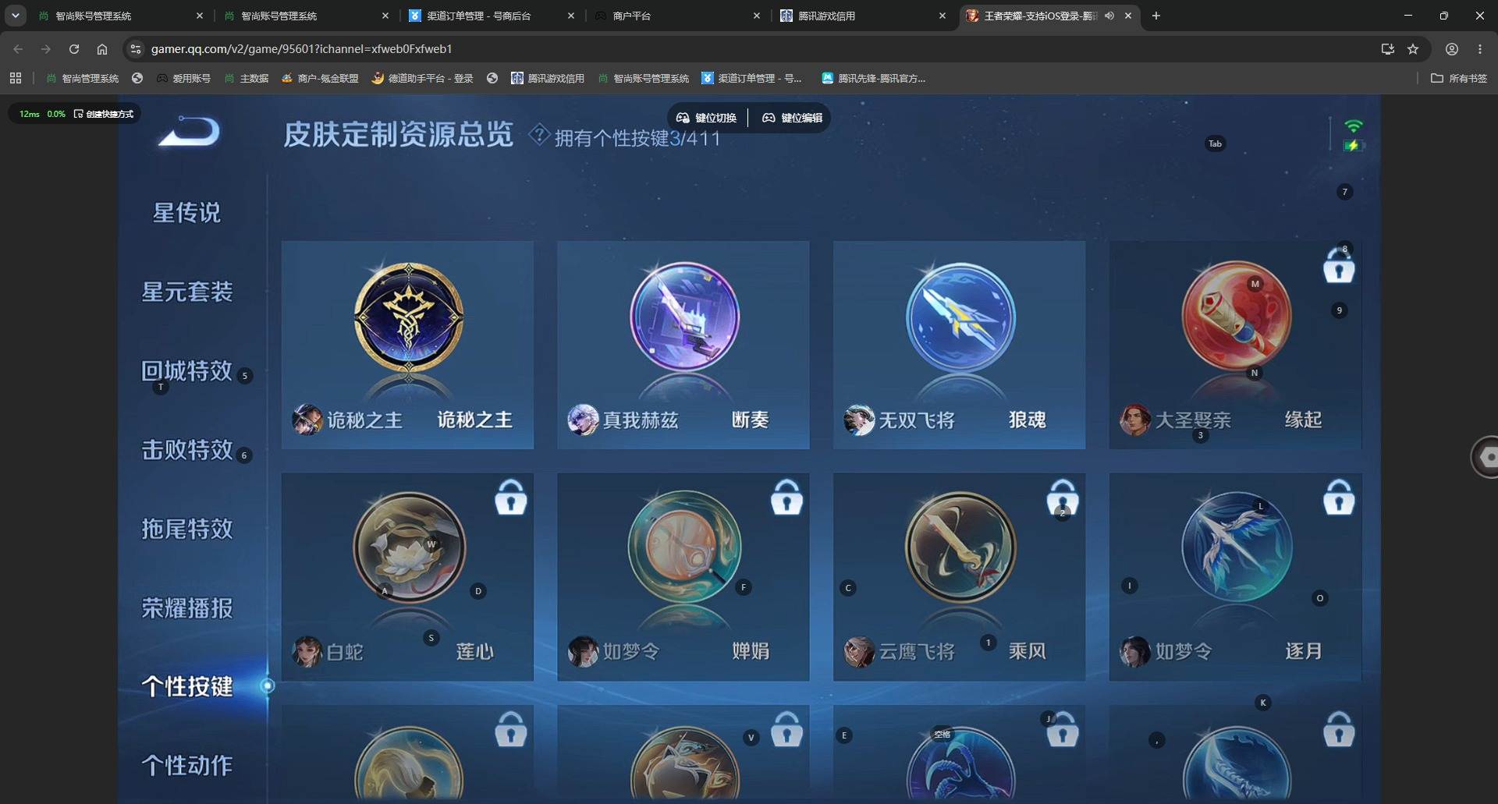Select 击败特效 in side menu
The height and width of the screenshot is (804, 1498).
186,450
